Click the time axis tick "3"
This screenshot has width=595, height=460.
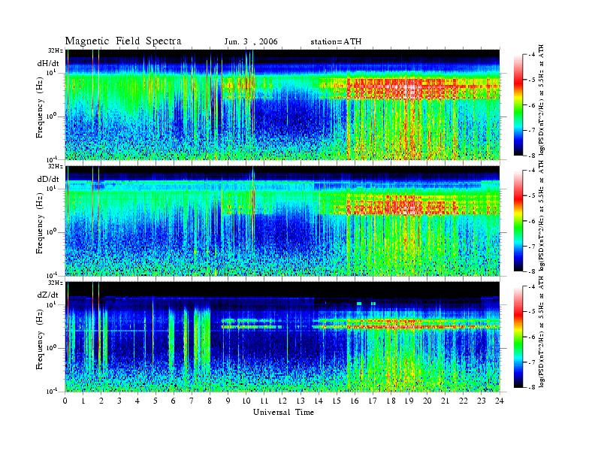[x=119, y=401]
